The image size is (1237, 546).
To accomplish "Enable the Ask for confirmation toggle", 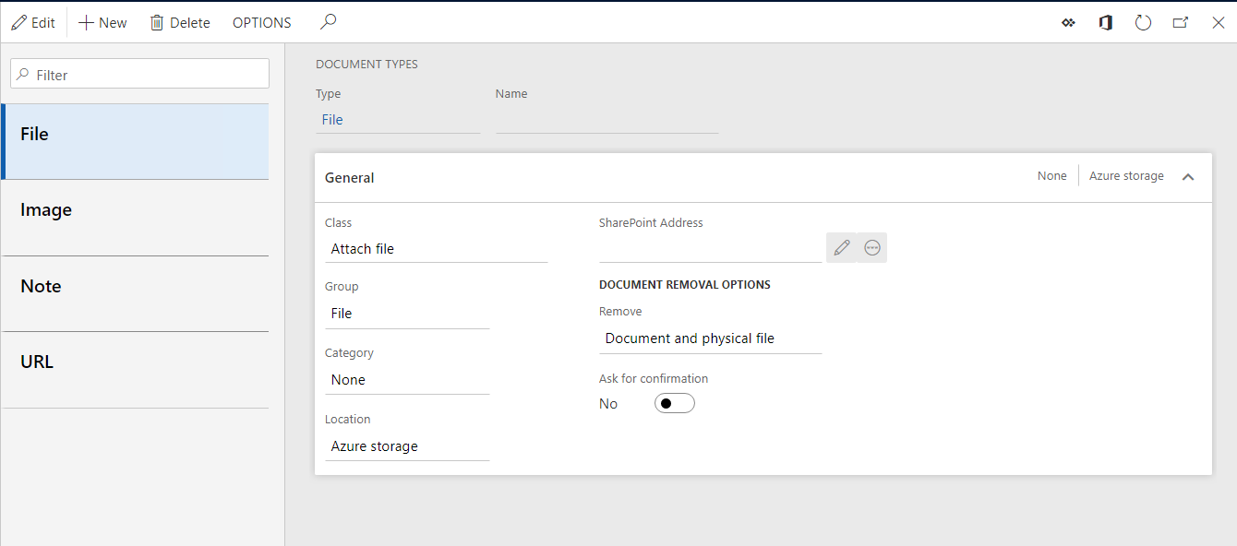I will [x=675, y=403].
